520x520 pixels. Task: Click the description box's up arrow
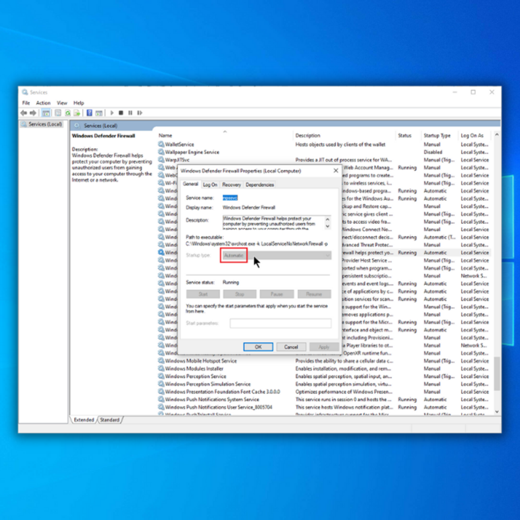(x=328, y=219)
